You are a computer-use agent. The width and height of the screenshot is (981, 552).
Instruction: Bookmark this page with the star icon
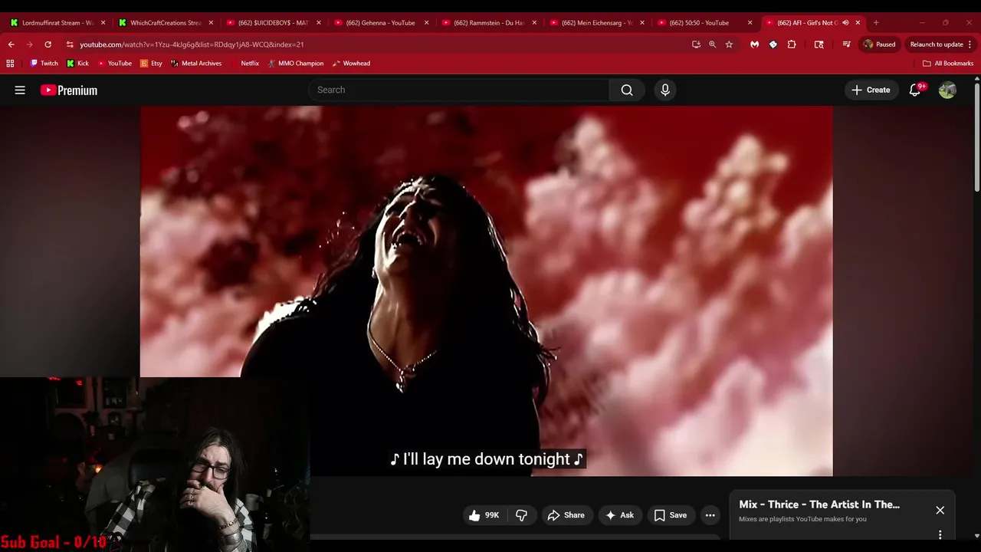click(x=729, y=44)
